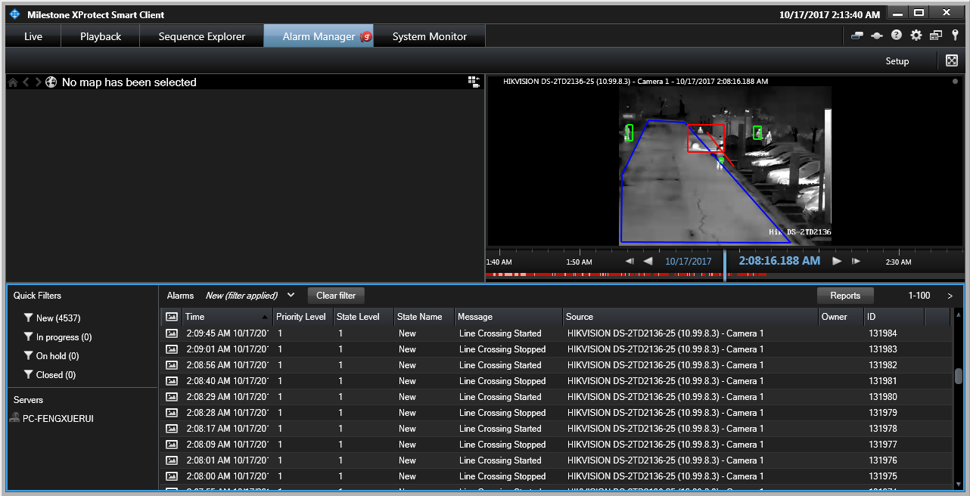
Task: Sort by State Level column header
Action: pyautogui.click(x=363, y=317)
